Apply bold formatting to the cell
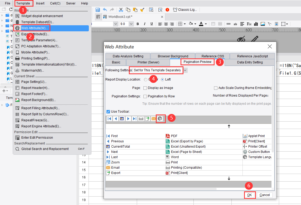Screen dimensions: 301x205 [x=137, y=24]
